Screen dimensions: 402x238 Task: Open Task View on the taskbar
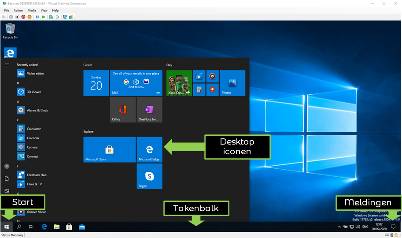31,227
